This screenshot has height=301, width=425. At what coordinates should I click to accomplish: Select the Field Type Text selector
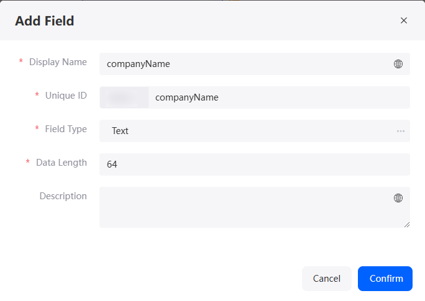click(x=255, y=131)
